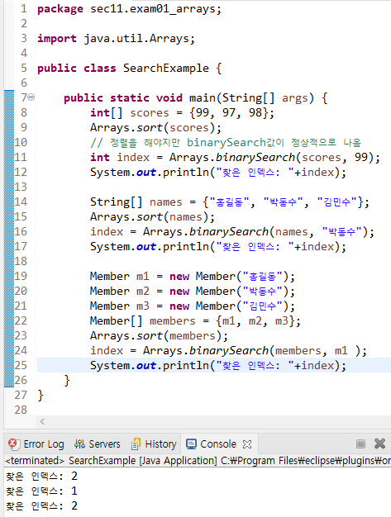
Task: Click the println statement on line 17
Action: tap(218, 247)
